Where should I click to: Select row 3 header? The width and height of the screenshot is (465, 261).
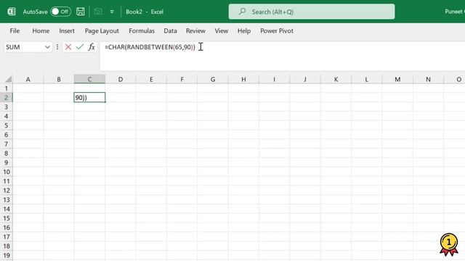[7, 107]
